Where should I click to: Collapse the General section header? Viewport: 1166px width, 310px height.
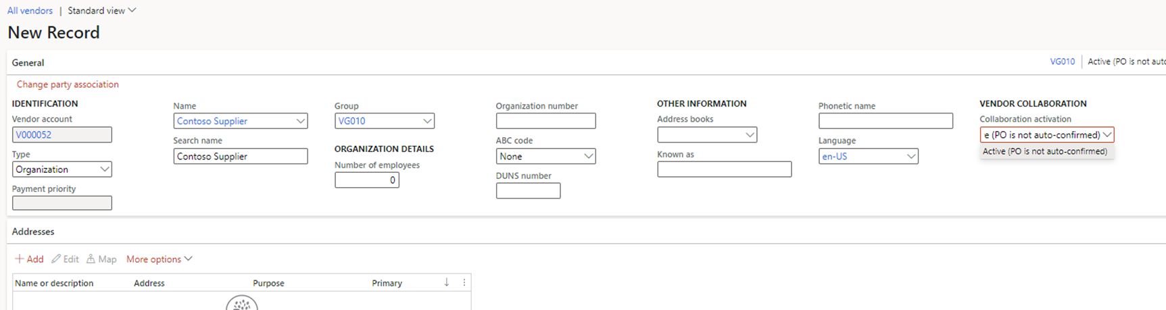28,63
